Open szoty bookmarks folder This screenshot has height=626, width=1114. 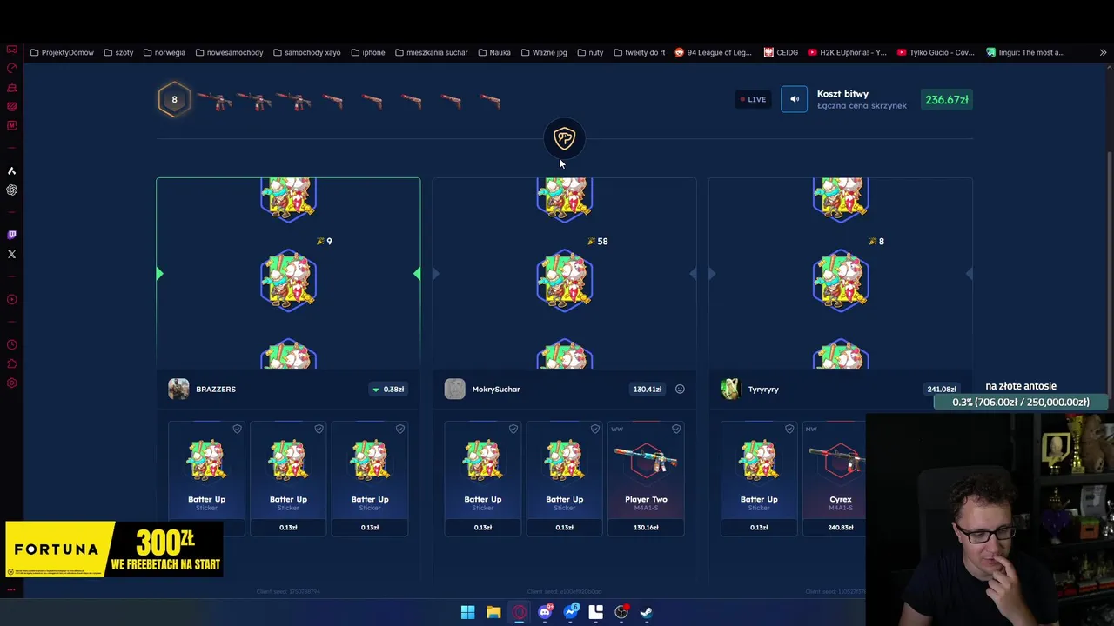118,52
